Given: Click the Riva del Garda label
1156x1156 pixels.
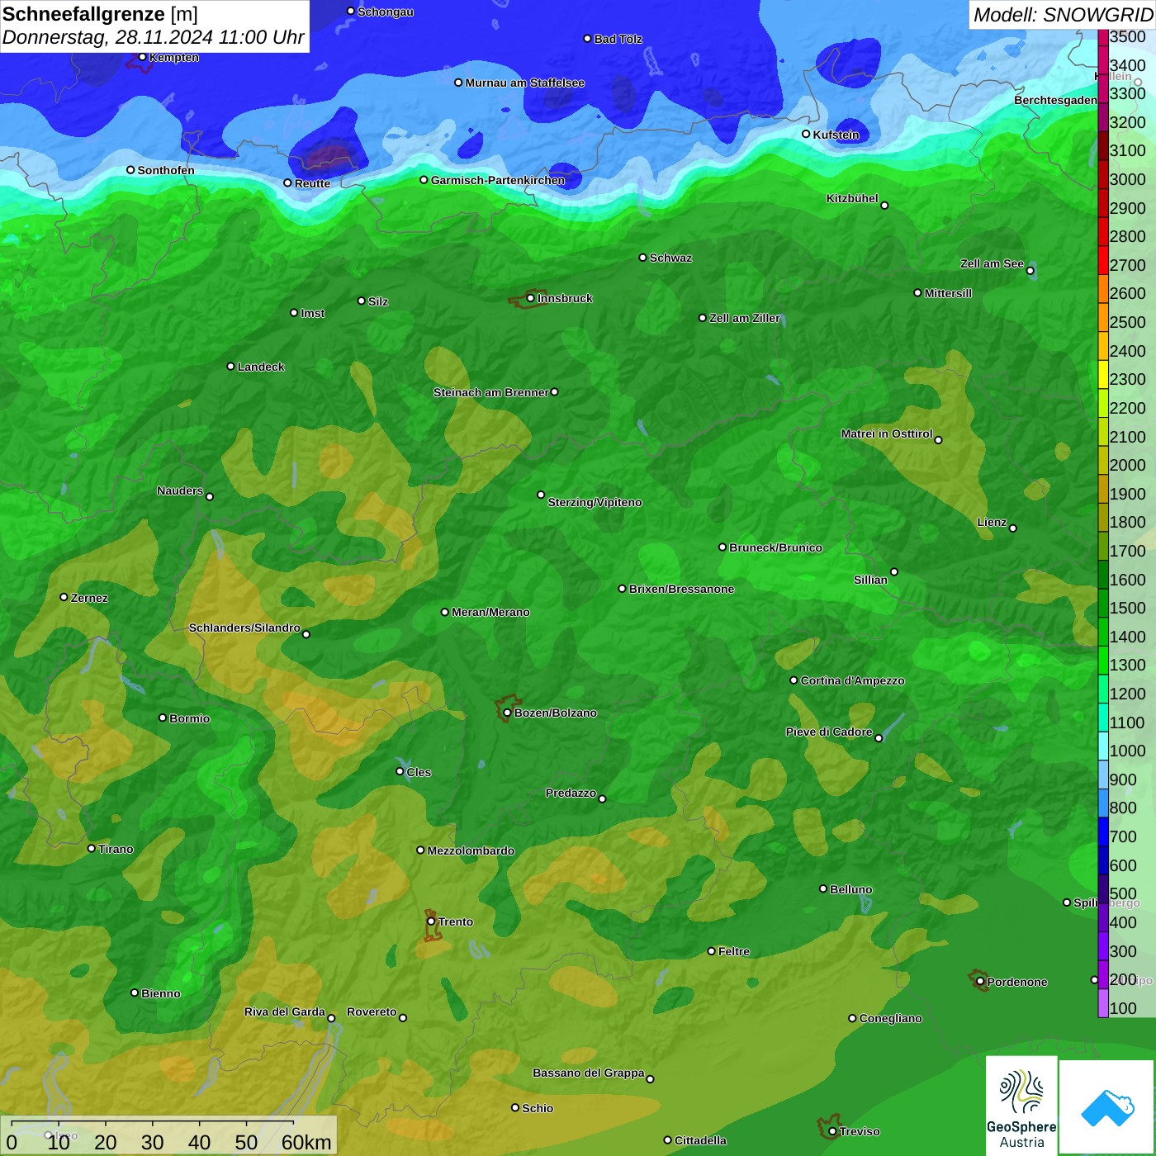Looking at the screenshot, I should (x=285, y=1011).
